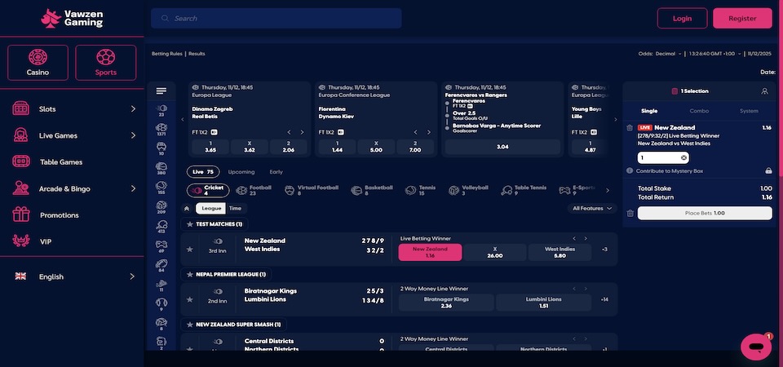Expand the Slots menu chevron
Screen dimensions: 783x367
(x=133, y=108)
